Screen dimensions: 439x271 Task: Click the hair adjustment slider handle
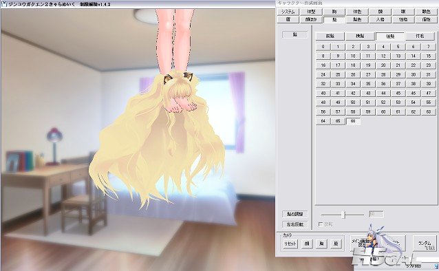344,215
